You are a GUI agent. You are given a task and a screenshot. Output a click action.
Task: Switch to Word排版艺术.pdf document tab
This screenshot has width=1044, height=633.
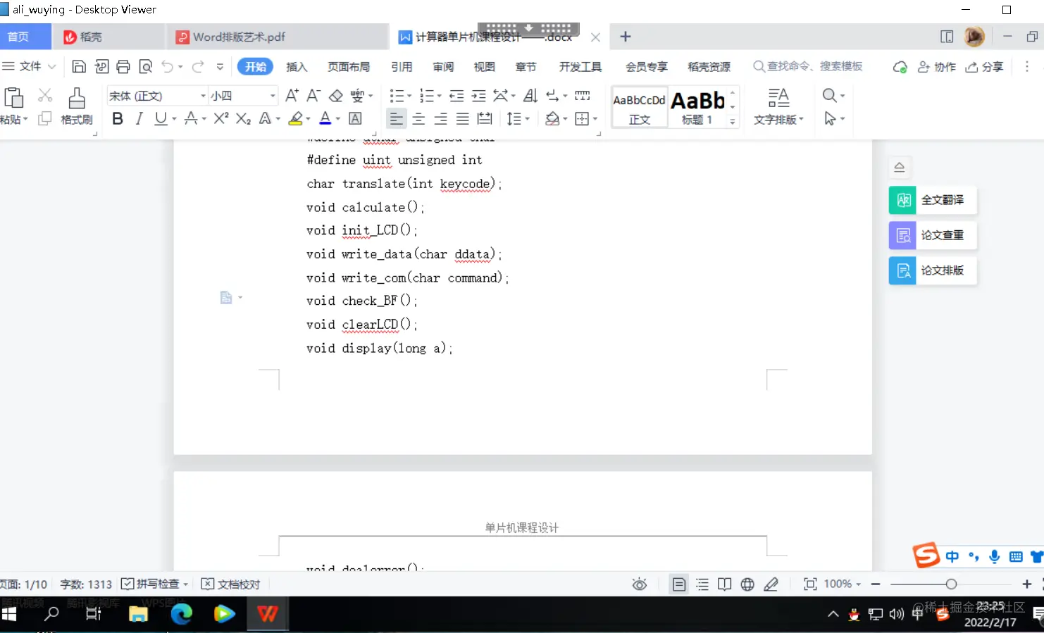(x=277, y=37)
